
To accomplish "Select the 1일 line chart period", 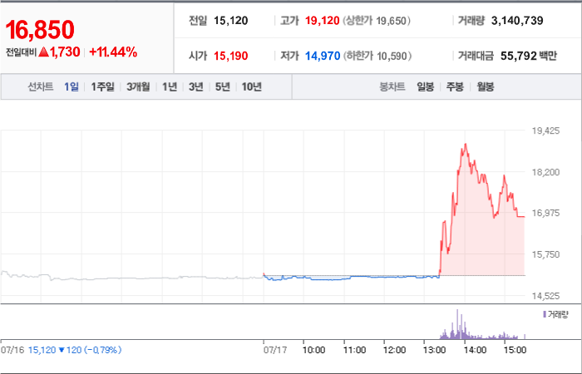I will 72,86.
